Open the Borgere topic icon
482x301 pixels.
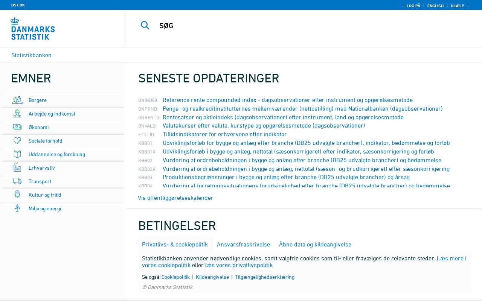click(x=17, y=100)
